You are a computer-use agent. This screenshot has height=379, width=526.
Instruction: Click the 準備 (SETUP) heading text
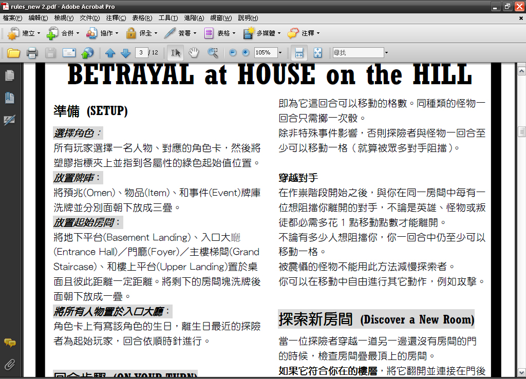[x=90, y=111]
